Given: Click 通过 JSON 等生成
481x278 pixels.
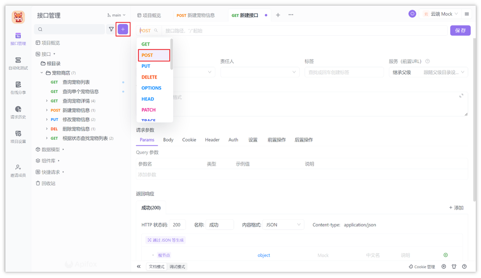Looking at the screenshot, I should (x=165, y=239).
